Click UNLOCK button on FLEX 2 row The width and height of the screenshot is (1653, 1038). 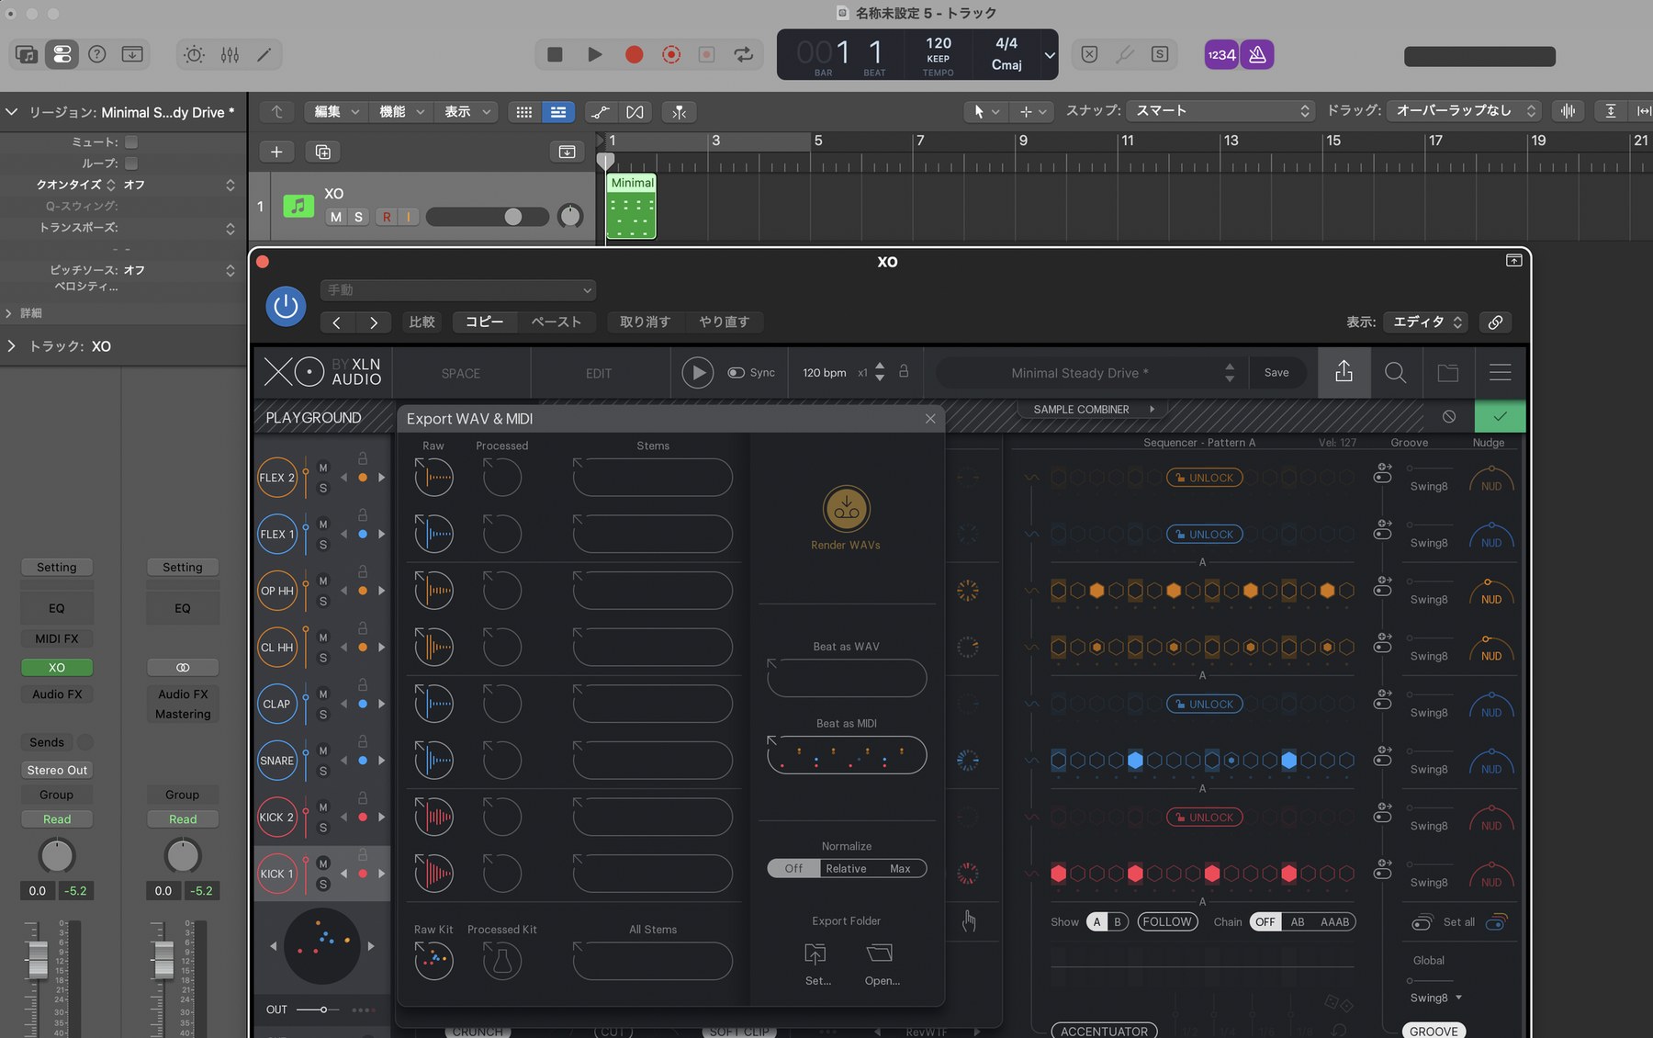1204,478
